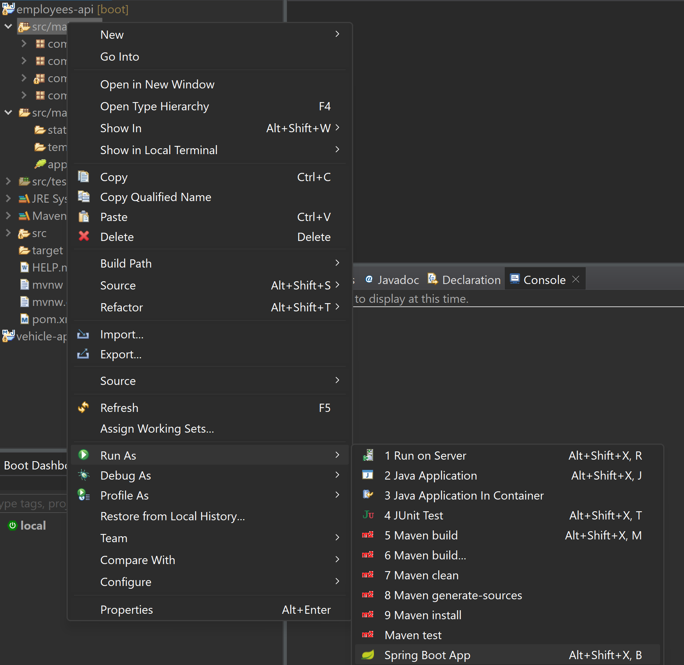Open Properties from the context menu
Viewport: 684px width, 665px height.
pyautogui.click(x=210, y=610)
